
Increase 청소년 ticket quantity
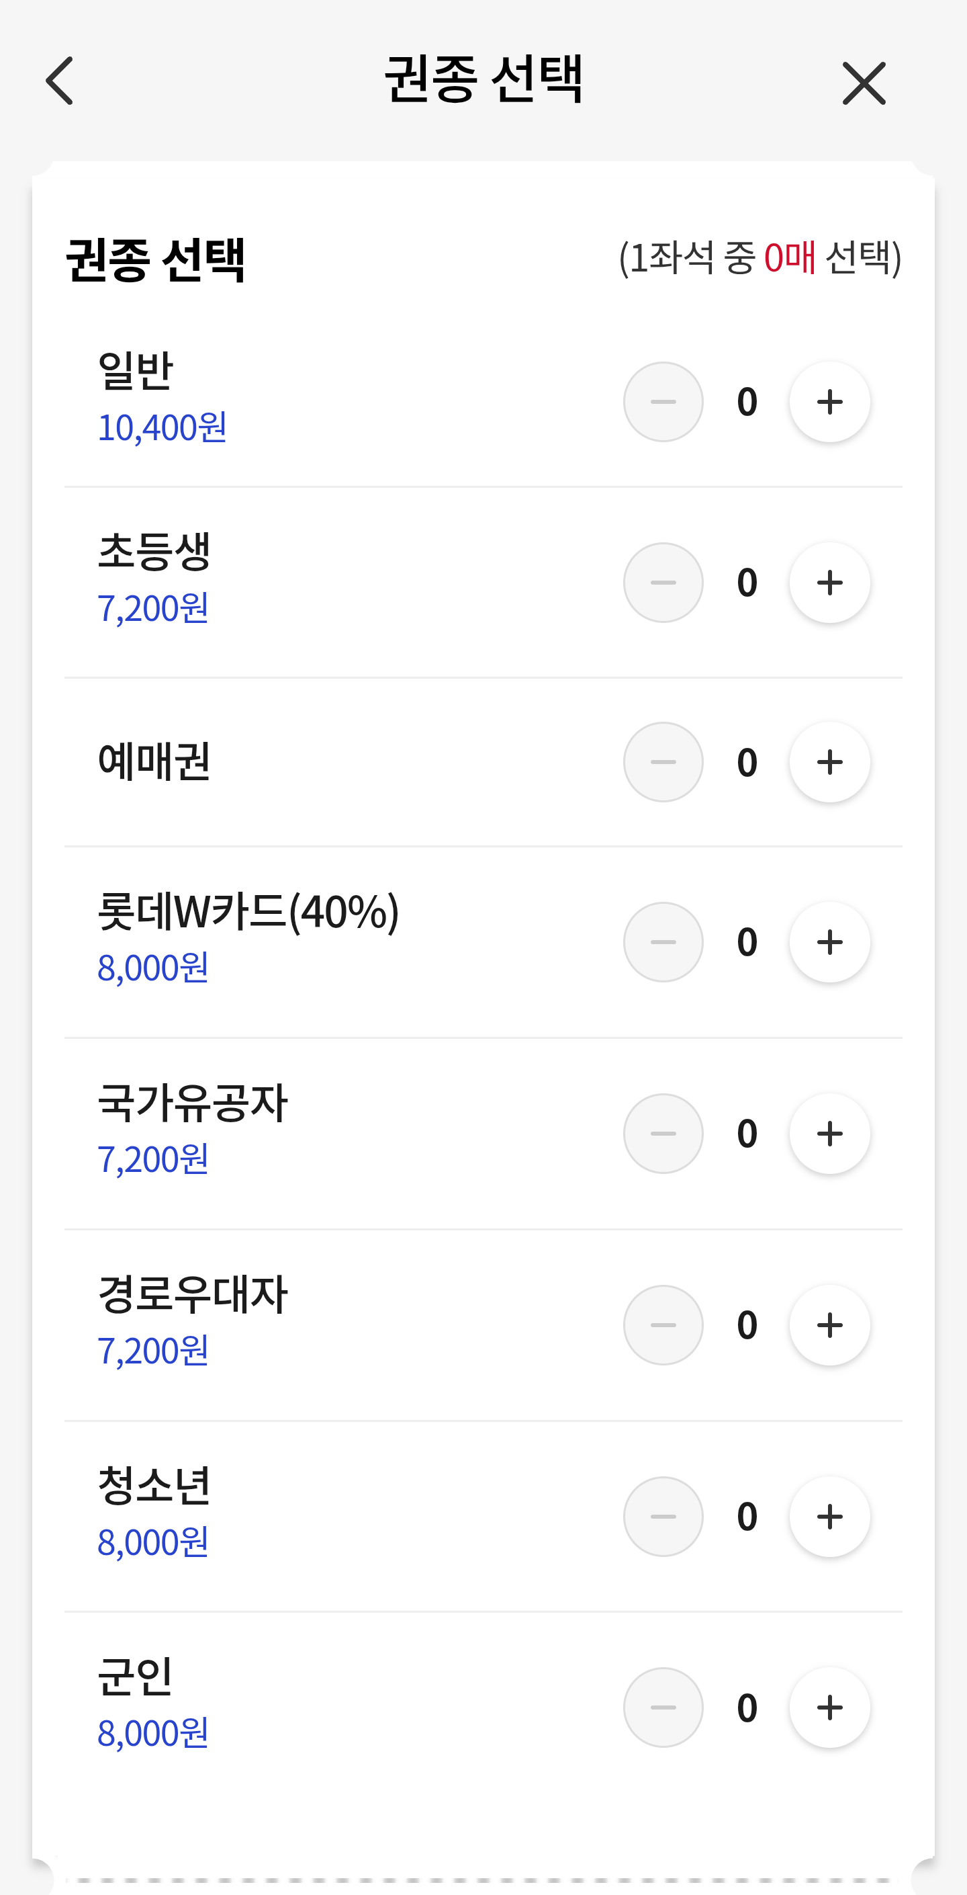pos(829,1516)
